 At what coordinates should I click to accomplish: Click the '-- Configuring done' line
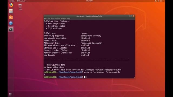54,65
